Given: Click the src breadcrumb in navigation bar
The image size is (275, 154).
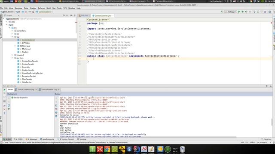Looking at the screenshot, I should (25, 12).
